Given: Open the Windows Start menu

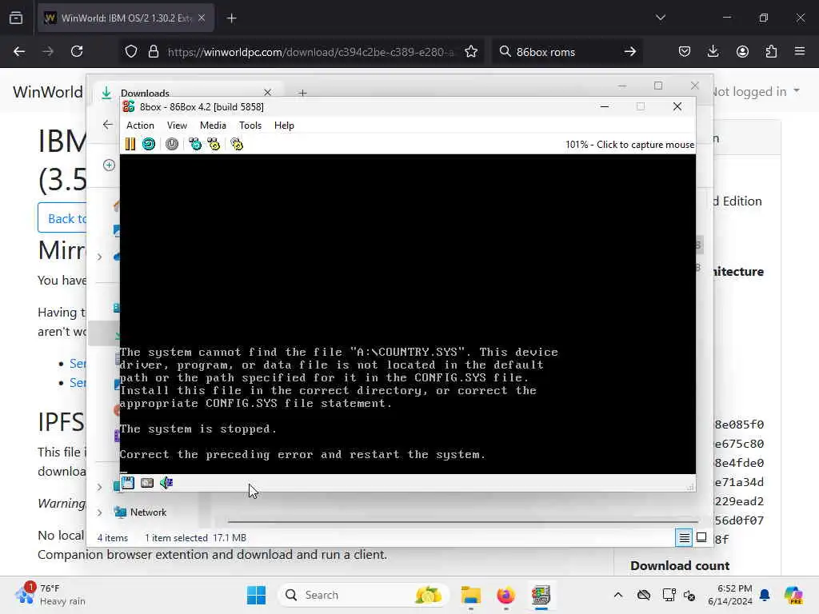Looking at the screenshot, I should [x=256, y=595].
